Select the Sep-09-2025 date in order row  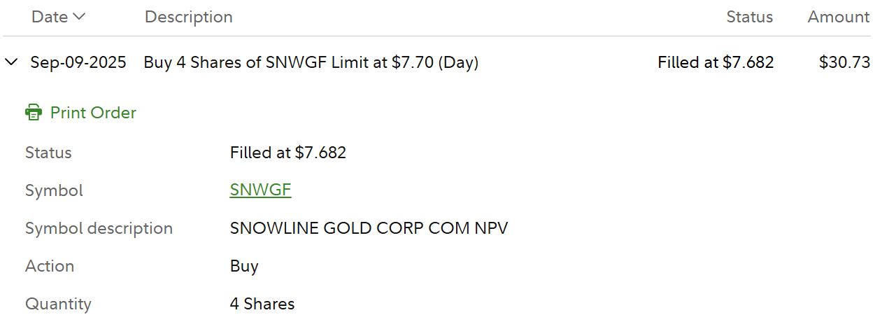point(78,62)
